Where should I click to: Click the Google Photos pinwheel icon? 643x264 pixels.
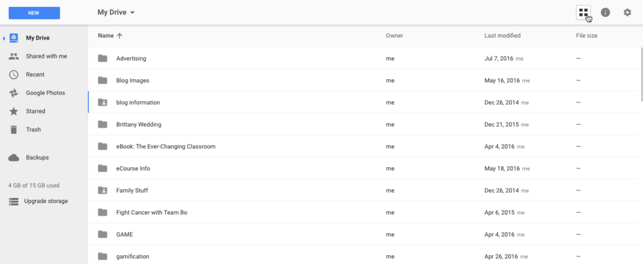14,93
